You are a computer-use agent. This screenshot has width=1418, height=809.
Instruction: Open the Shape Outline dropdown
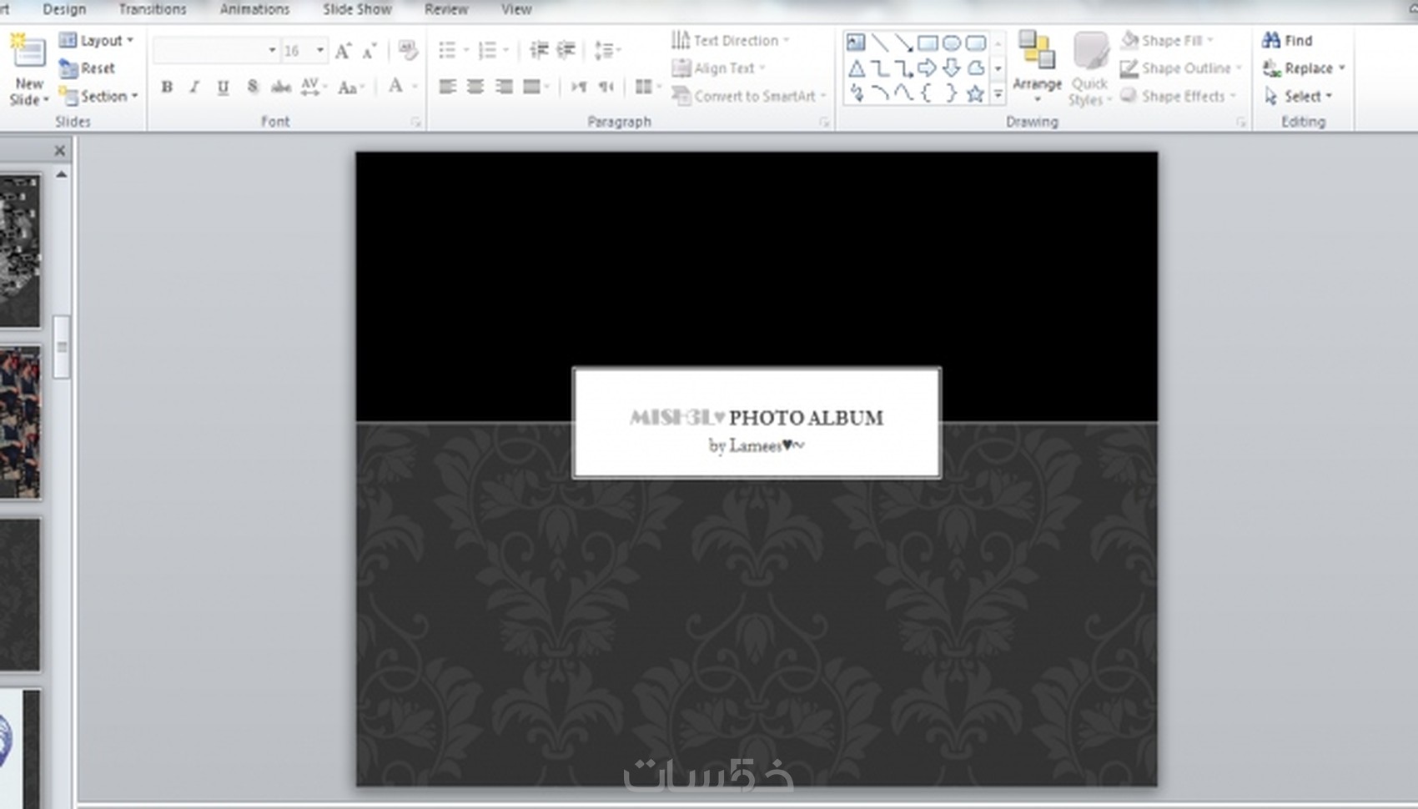click(x=1181, y=68)
